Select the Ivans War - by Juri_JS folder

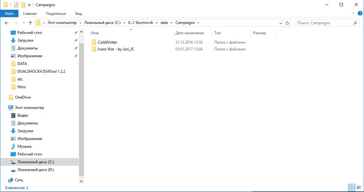(116, 49)
